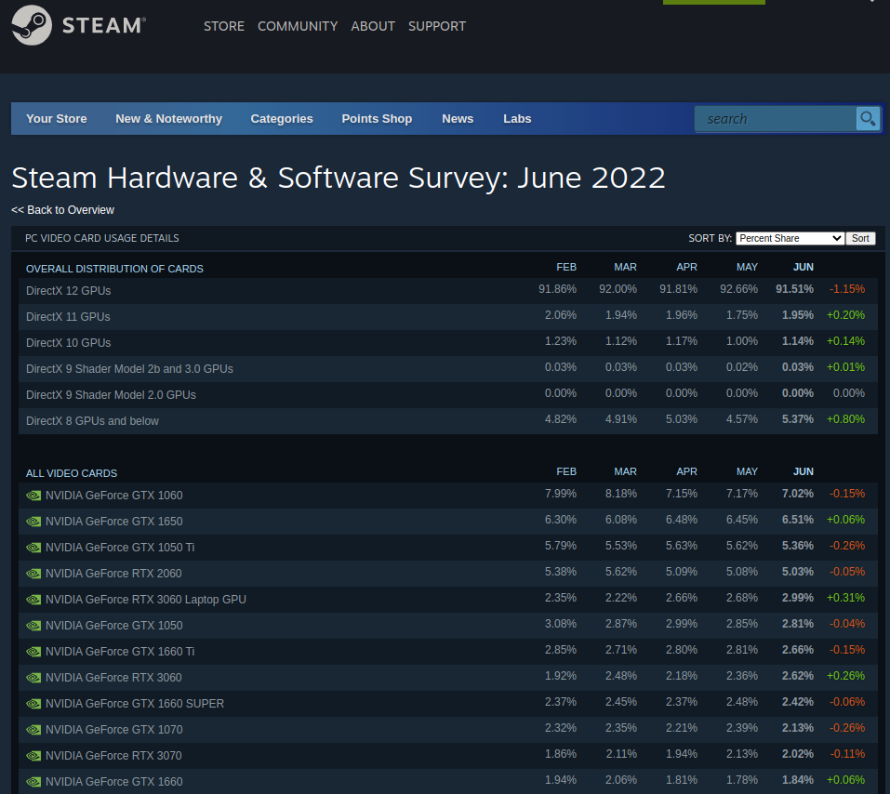Open New & Noteworthy tab

(168, 119)
